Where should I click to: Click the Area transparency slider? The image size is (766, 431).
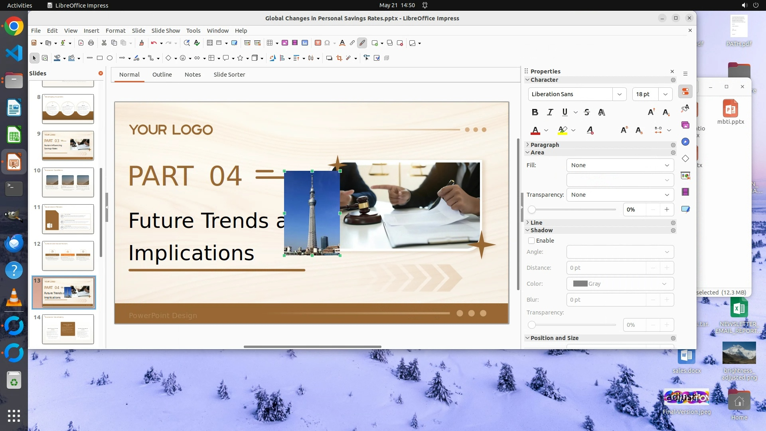click(x=573, y=210)
